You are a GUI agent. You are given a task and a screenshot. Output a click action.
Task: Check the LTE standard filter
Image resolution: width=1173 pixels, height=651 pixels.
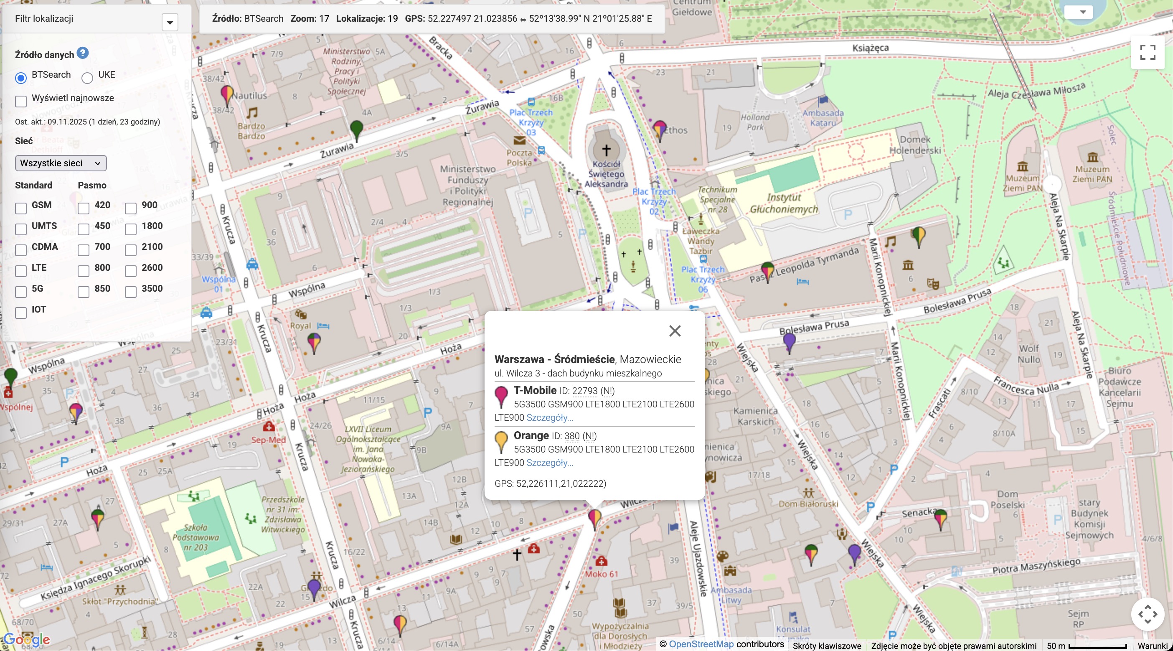click(x=21, y=271)
